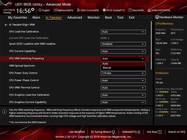Open CPU VRM Thermal Control dropdown
Screen dimensions: 187x140
coord(123,88)
